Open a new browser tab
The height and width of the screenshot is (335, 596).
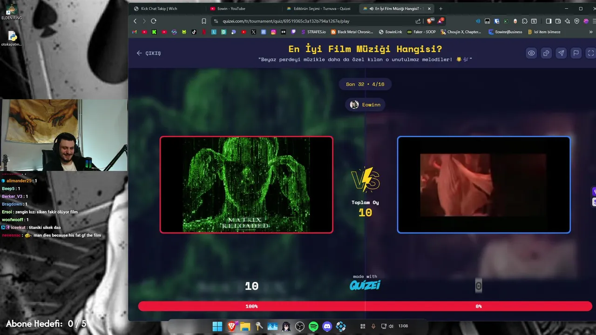coord(440,8)
